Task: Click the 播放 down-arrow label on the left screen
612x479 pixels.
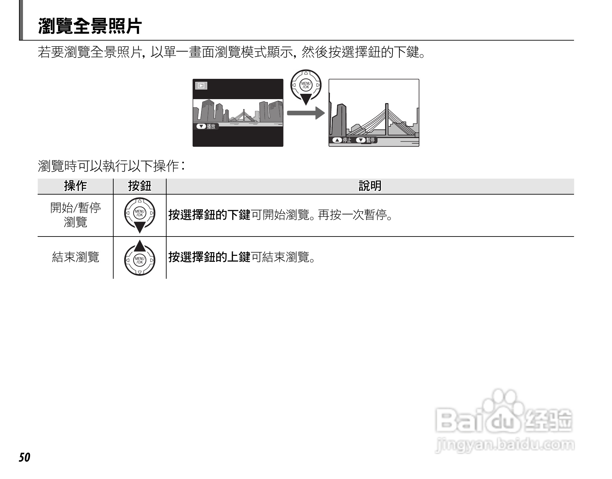Action: click(206, 126)
